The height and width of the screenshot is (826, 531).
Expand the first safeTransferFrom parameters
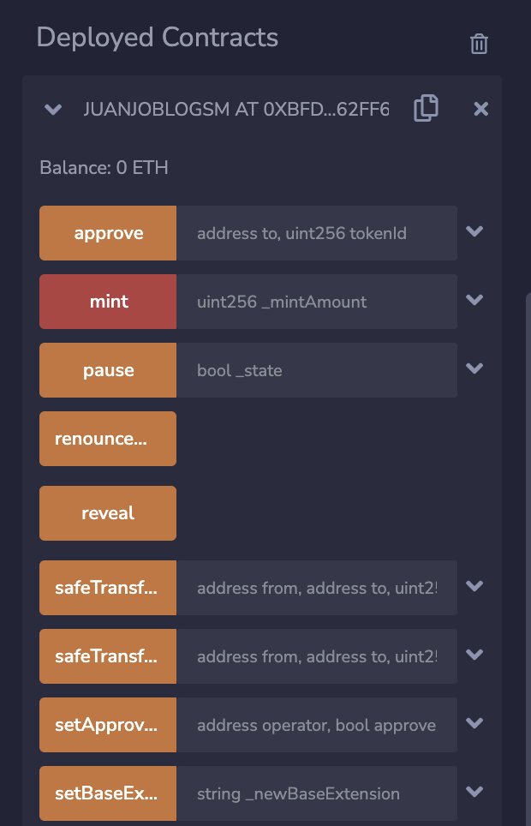(x=474, y=586)
